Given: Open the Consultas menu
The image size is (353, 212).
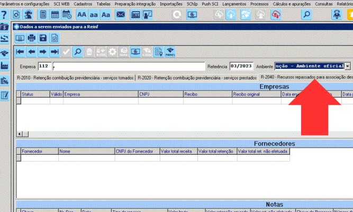Looking at the screenshot, I should 323,4.
